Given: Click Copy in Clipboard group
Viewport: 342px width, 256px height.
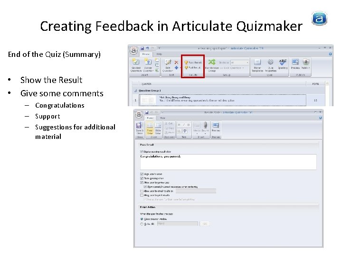Looking at the screenshot, I should [x=169, y=128].
